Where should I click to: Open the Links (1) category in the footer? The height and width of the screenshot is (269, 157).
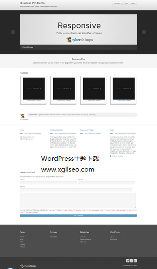83,237
